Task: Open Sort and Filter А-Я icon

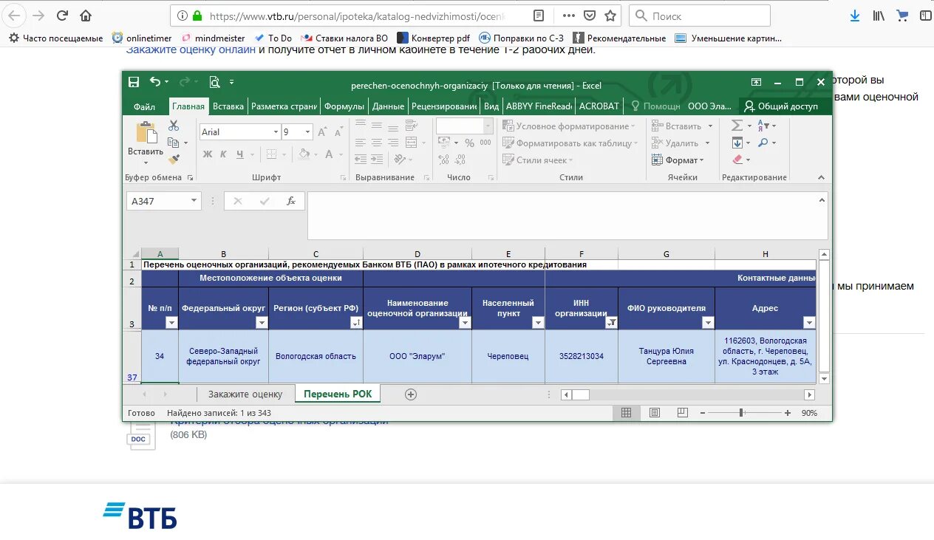Action: [764, 126]
